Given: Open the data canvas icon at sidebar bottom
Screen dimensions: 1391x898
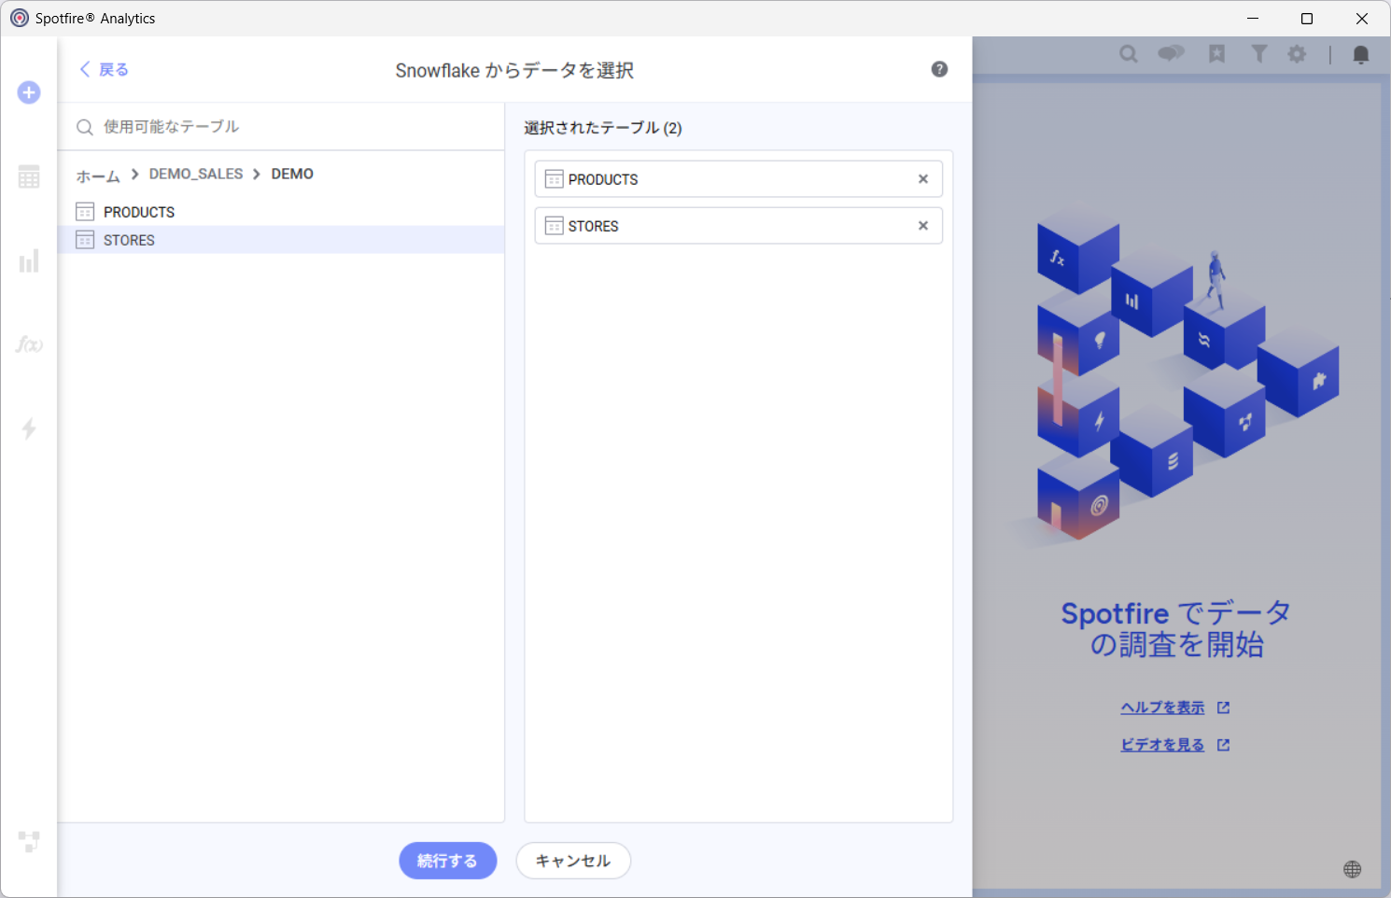Looking at the screenshot, I should [x=29, y=841].
